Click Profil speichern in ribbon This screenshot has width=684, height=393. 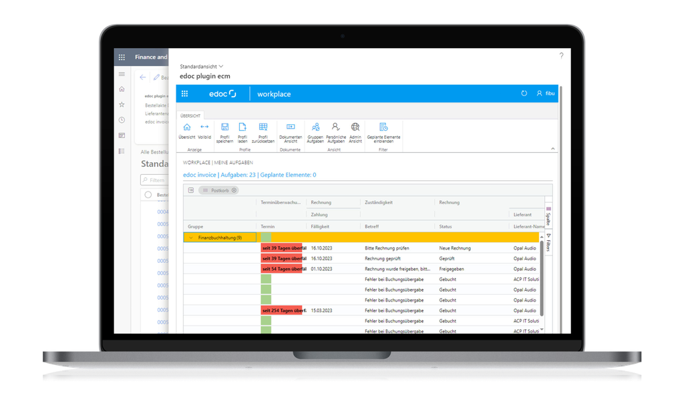[x=224, y=133]
